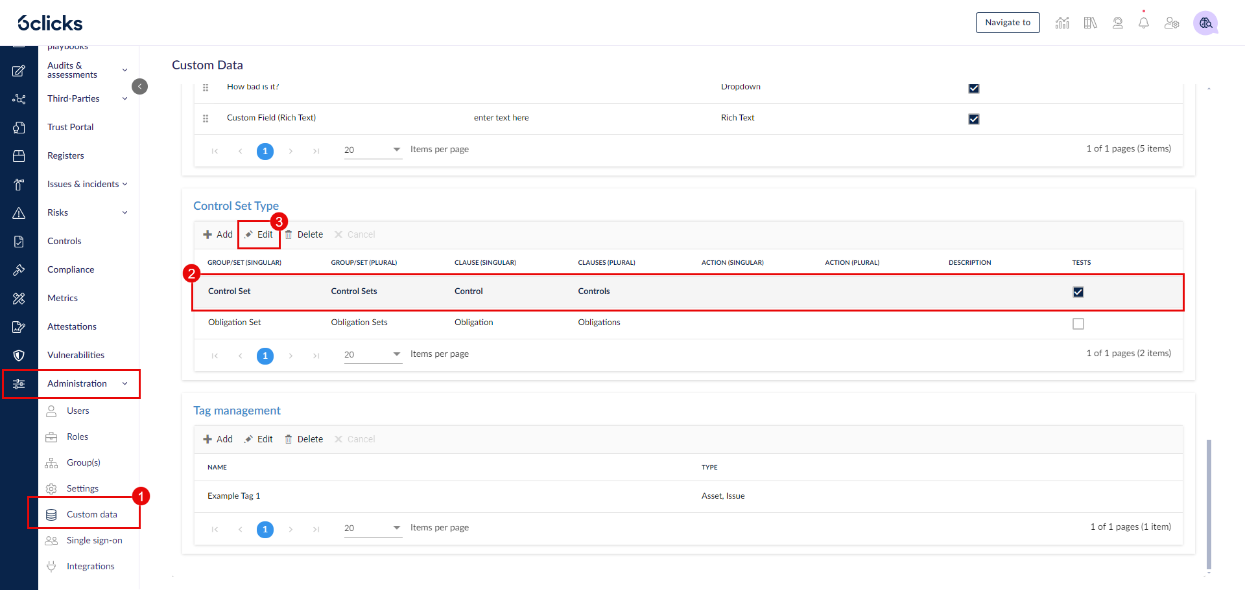The image size is (1245, 590).
Task: Click the user profile avatar icon
Action: [1205, 23]
